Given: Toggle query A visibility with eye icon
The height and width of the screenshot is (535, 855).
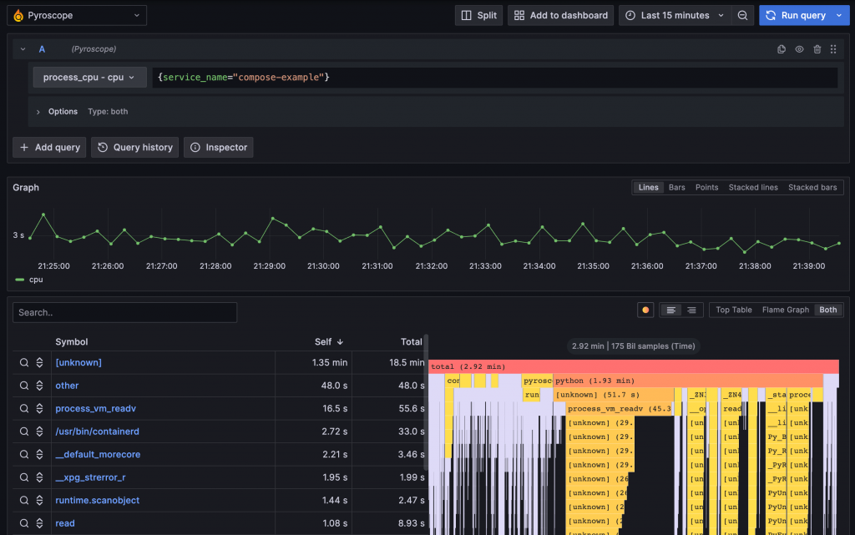Looking at the screenshot, I should (799, 49).
